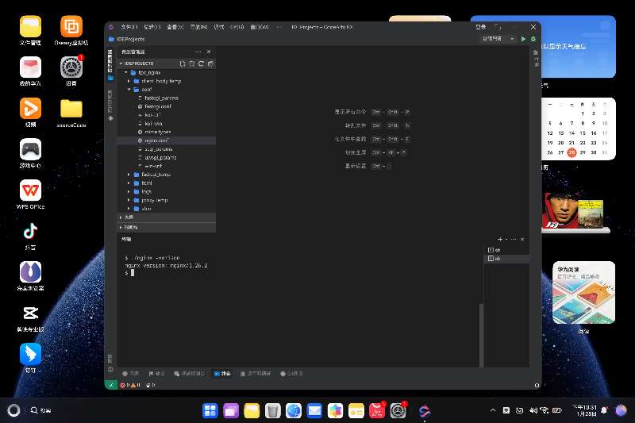
Task: Click menu bar overflow ellipsis
Action: [x=279, y=27]
